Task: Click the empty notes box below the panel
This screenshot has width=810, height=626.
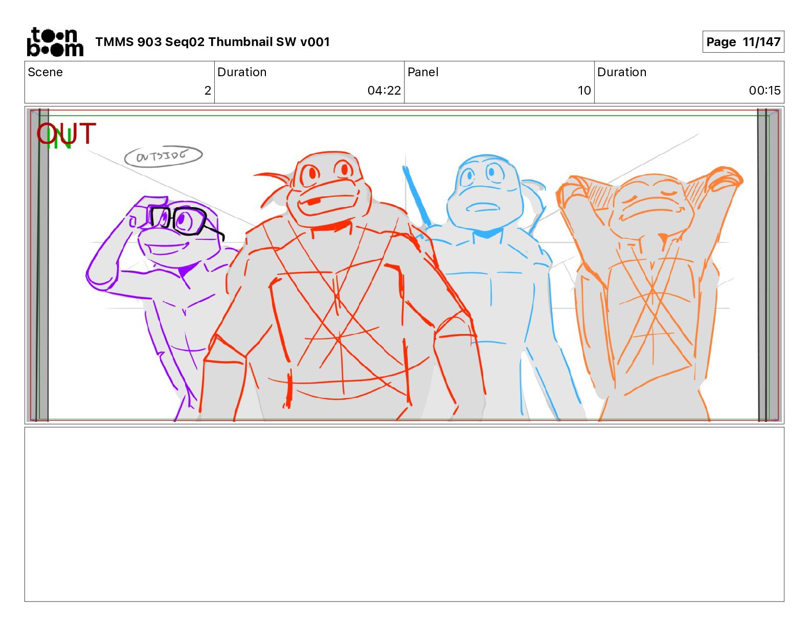Action: pos(404,515)
